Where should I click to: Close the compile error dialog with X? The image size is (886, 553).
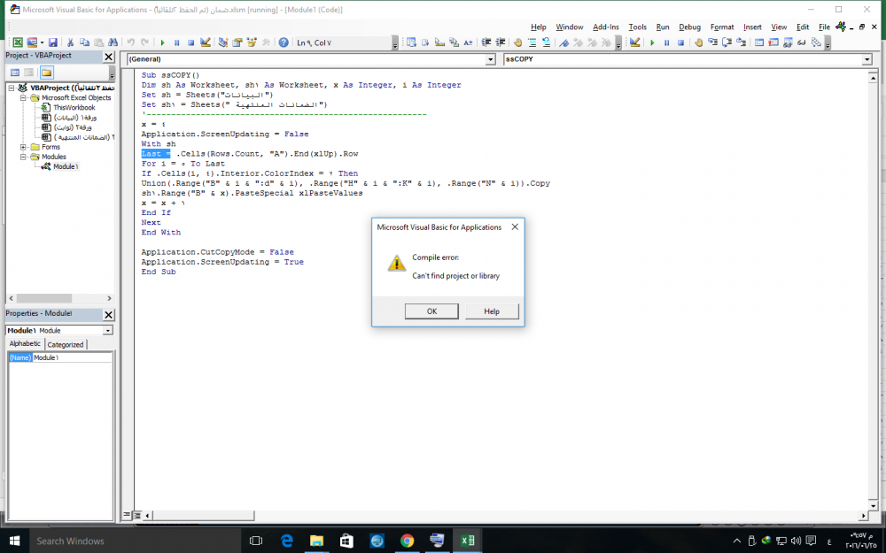515,227
